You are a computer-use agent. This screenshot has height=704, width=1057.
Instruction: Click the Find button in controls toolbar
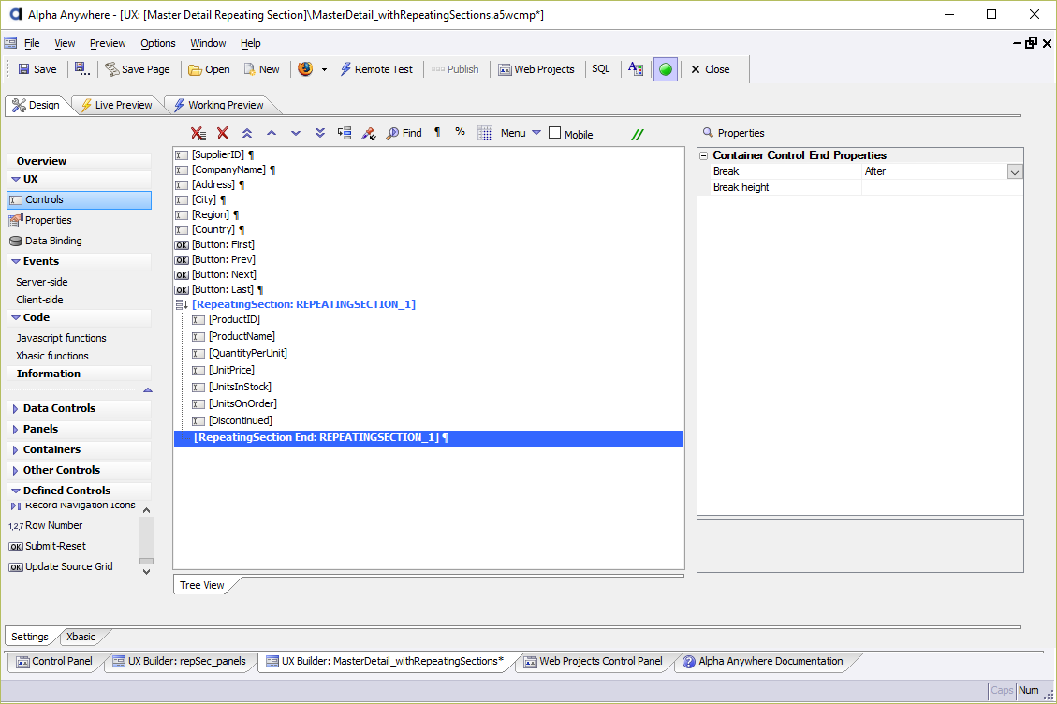point(404,134)
